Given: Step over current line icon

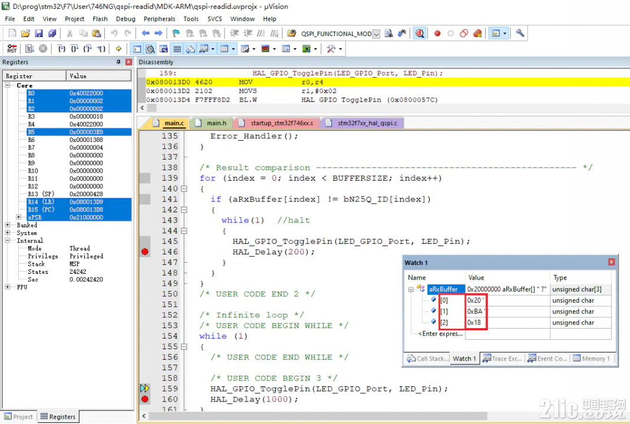Looking at the screenshot, I should pyautogui.click(x=74, y=48).
